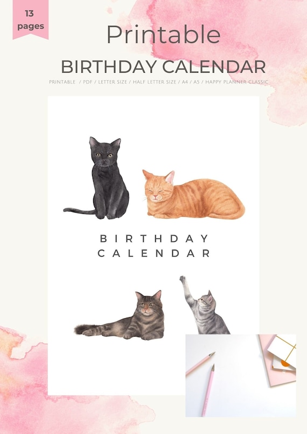Click the brown tabby cat lying down
307x434 pixels.
(120, 316)
